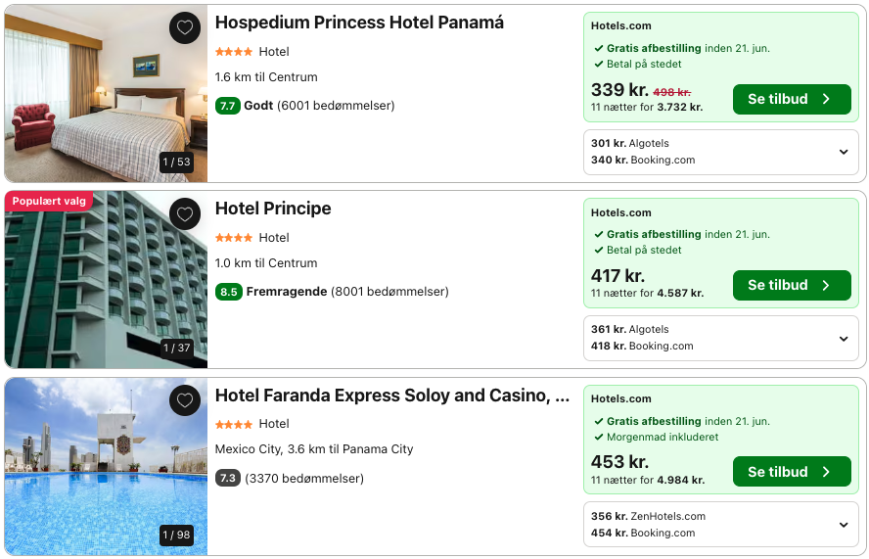869x559 pixels.
Task: Click the 7.3 rating badge
Action: 228,479
